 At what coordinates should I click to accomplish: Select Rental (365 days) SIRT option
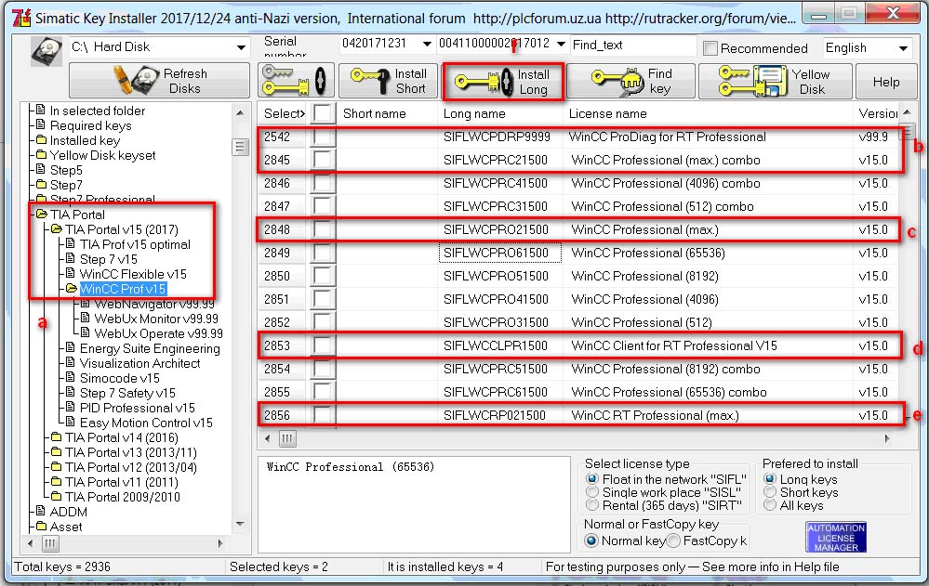point(591,505)
